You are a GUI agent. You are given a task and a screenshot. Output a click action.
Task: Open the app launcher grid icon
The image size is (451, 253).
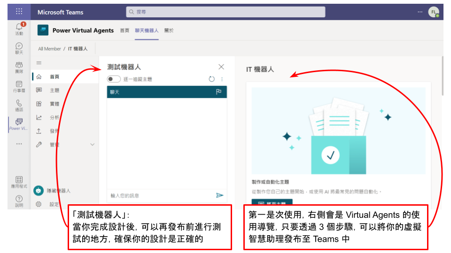click(x=19, y=11)
